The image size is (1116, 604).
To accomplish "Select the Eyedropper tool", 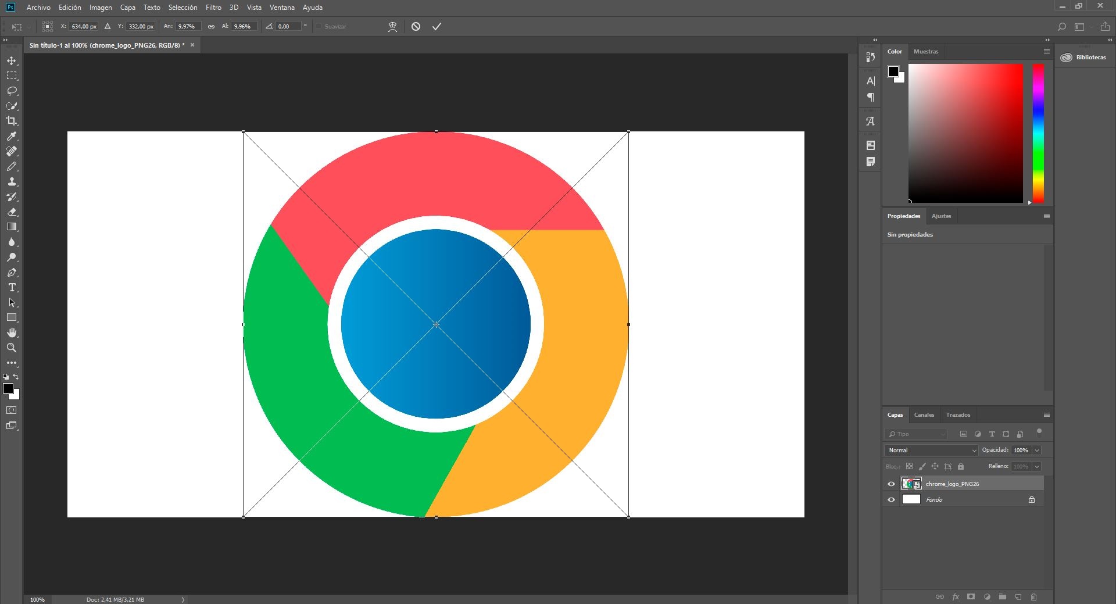I will (x=12, y=136).
